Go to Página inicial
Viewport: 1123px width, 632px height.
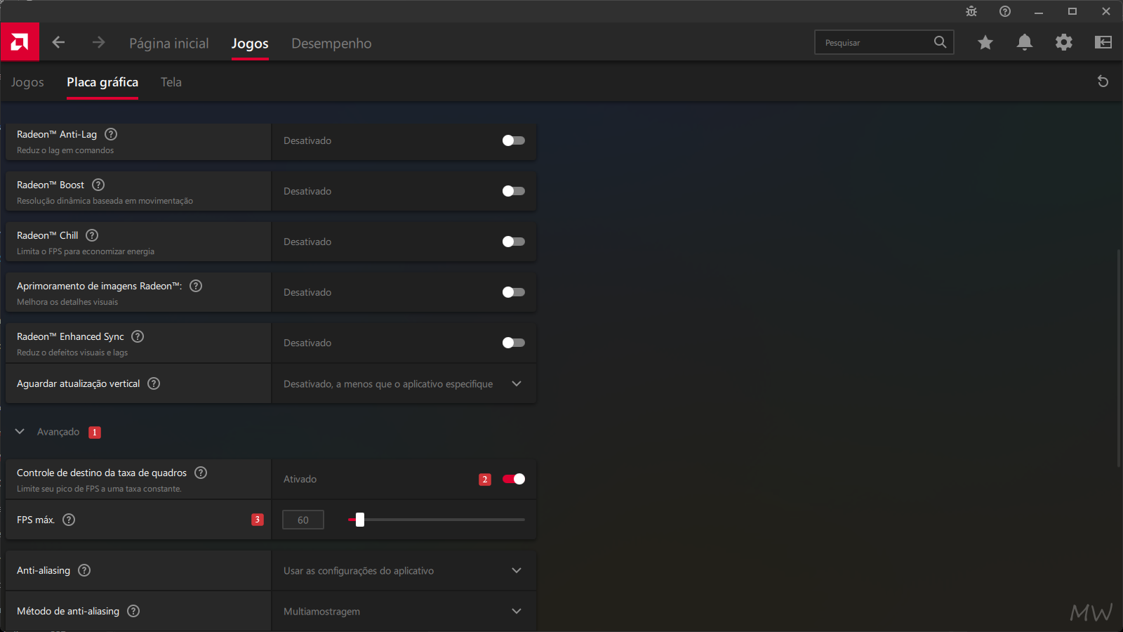[169, 44]
